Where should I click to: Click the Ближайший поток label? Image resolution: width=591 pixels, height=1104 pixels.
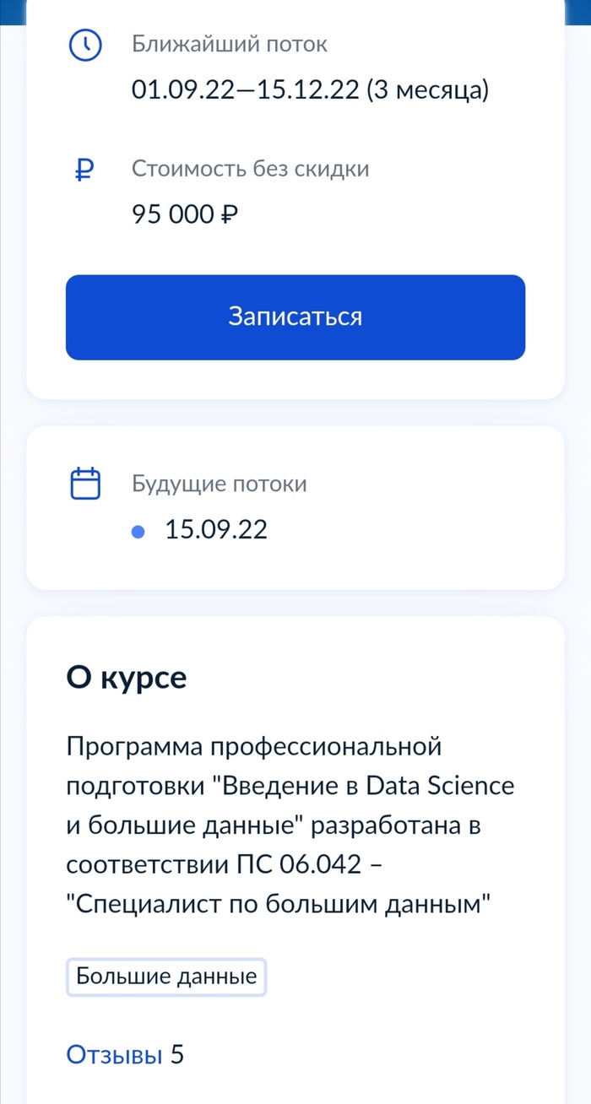point(229,45)
